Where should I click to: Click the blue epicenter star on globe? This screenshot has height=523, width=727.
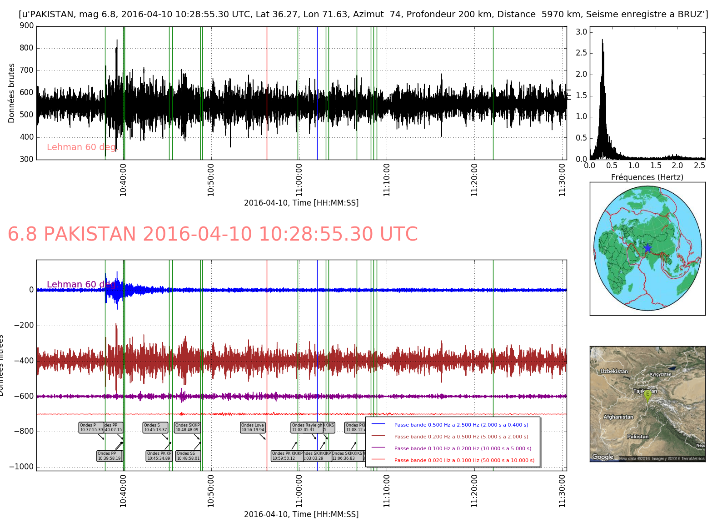(647, 248)
